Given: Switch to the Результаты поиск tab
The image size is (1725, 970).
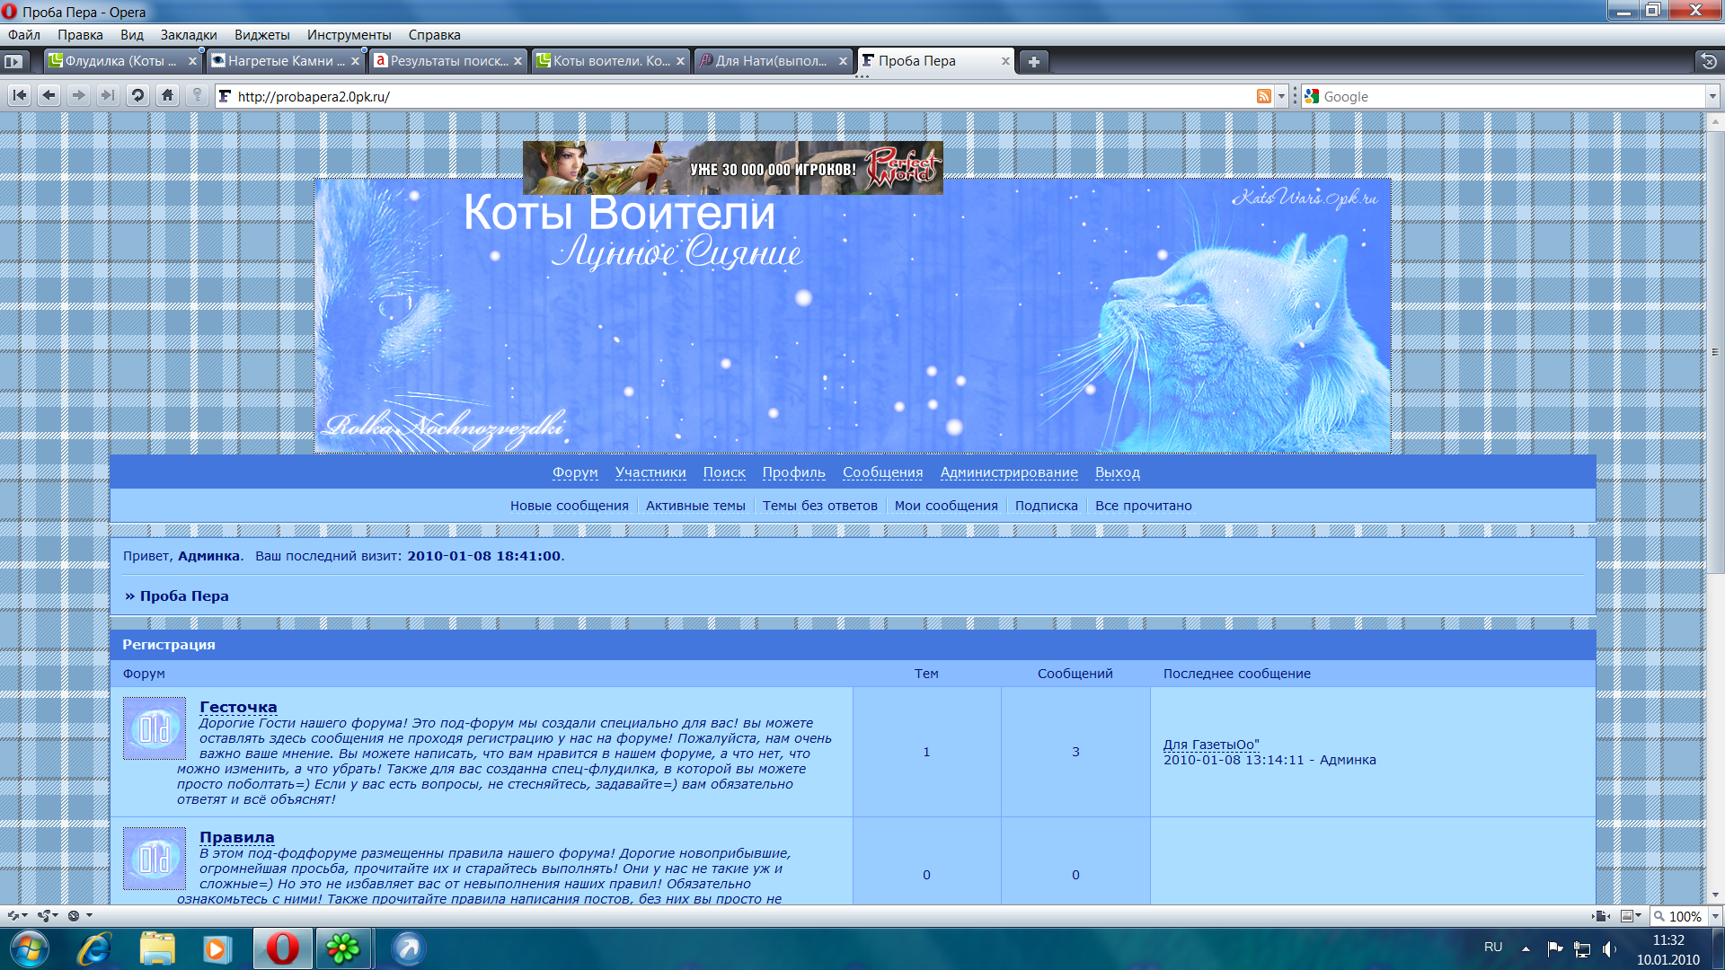Looking at the screenshot, I should click(x=447, y=61).
